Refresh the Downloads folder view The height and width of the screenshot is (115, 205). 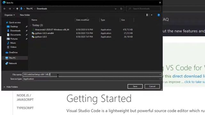coord(121,9)
